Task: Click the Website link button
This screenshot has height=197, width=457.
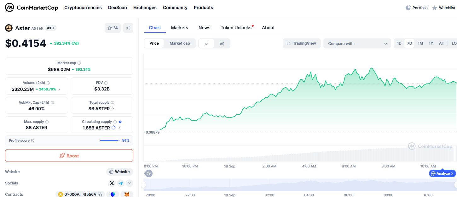Action: (x=120, y=172)
